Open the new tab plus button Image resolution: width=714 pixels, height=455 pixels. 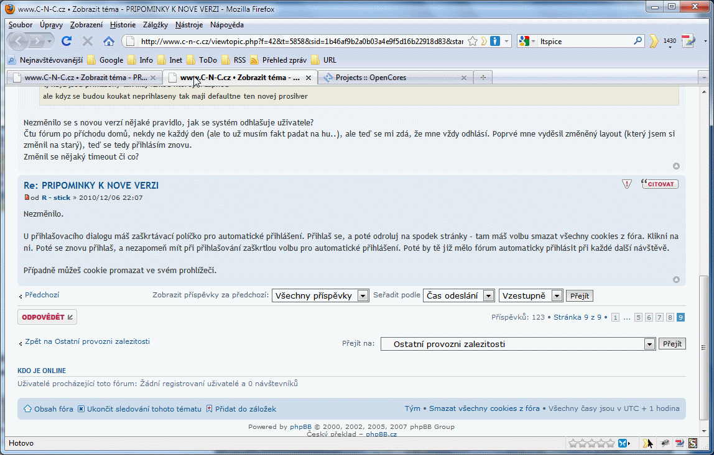(483, 78)
